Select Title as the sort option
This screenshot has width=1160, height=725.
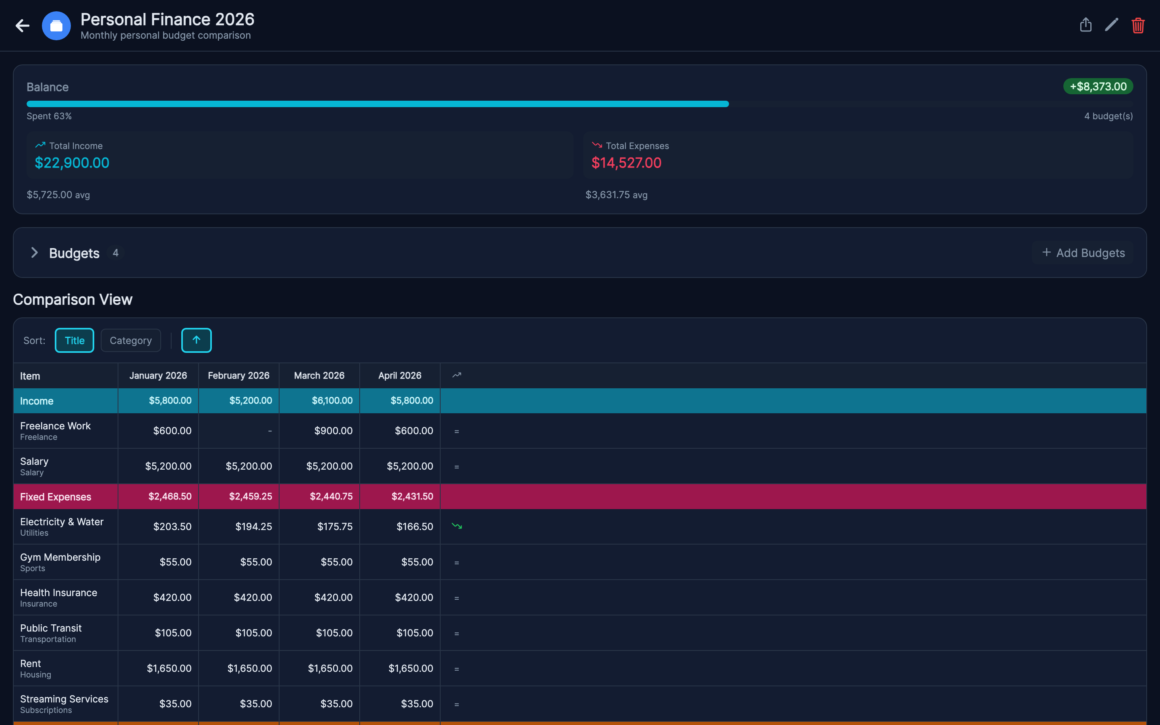pos(74,340)
